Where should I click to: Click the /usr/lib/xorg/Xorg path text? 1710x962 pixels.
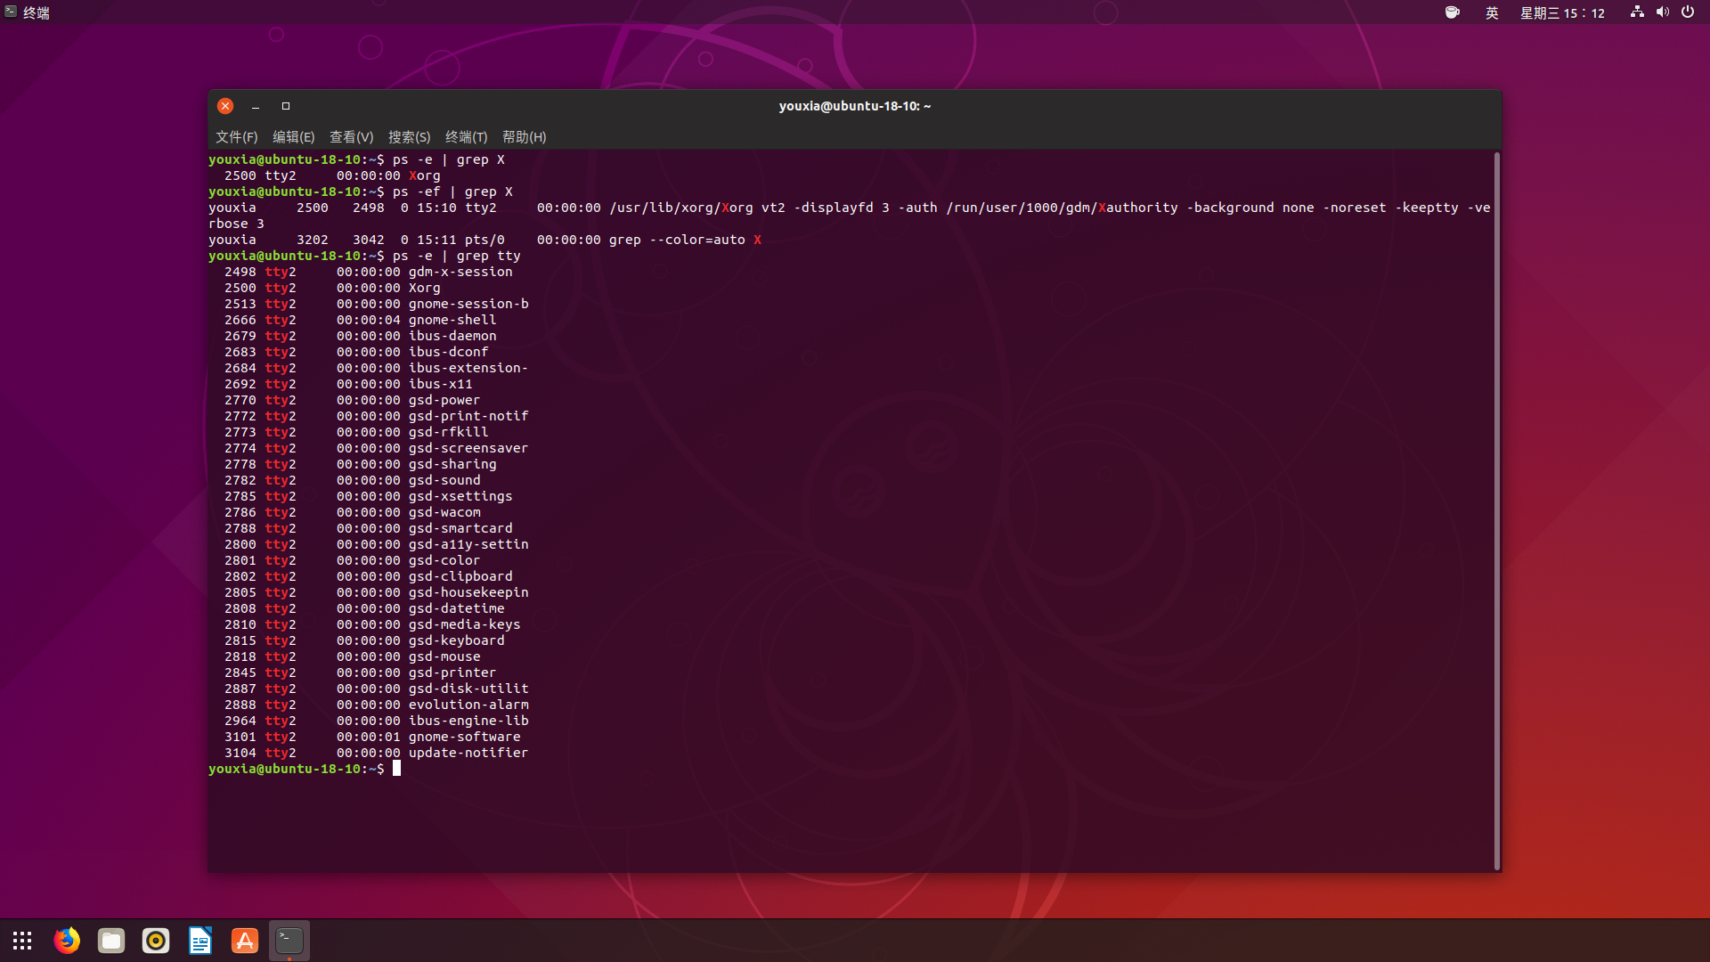681,208
